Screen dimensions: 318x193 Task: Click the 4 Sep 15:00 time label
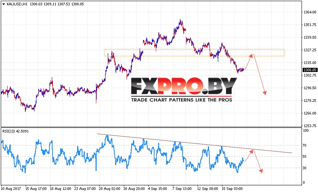click(158, 188)
